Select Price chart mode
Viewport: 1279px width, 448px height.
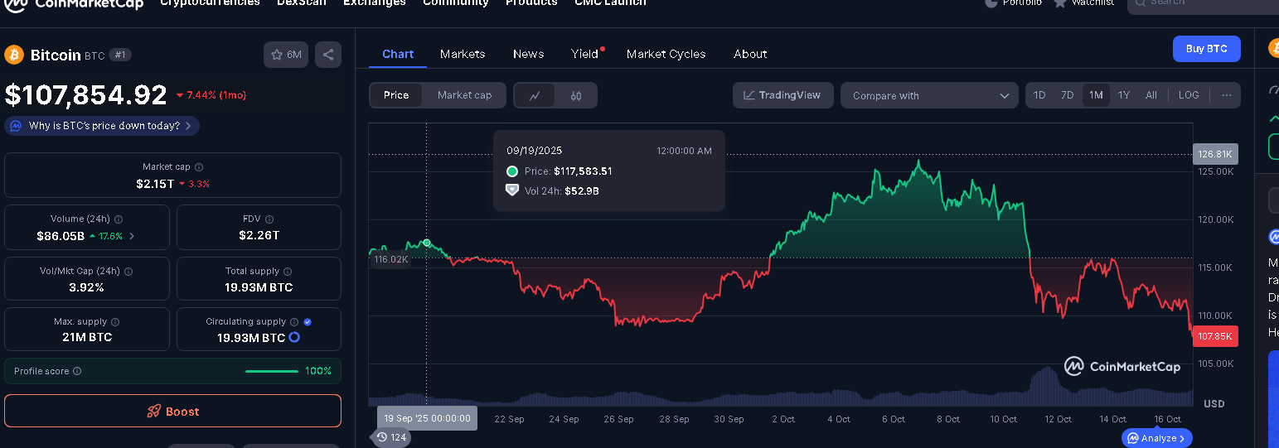(x=396, y=95)
